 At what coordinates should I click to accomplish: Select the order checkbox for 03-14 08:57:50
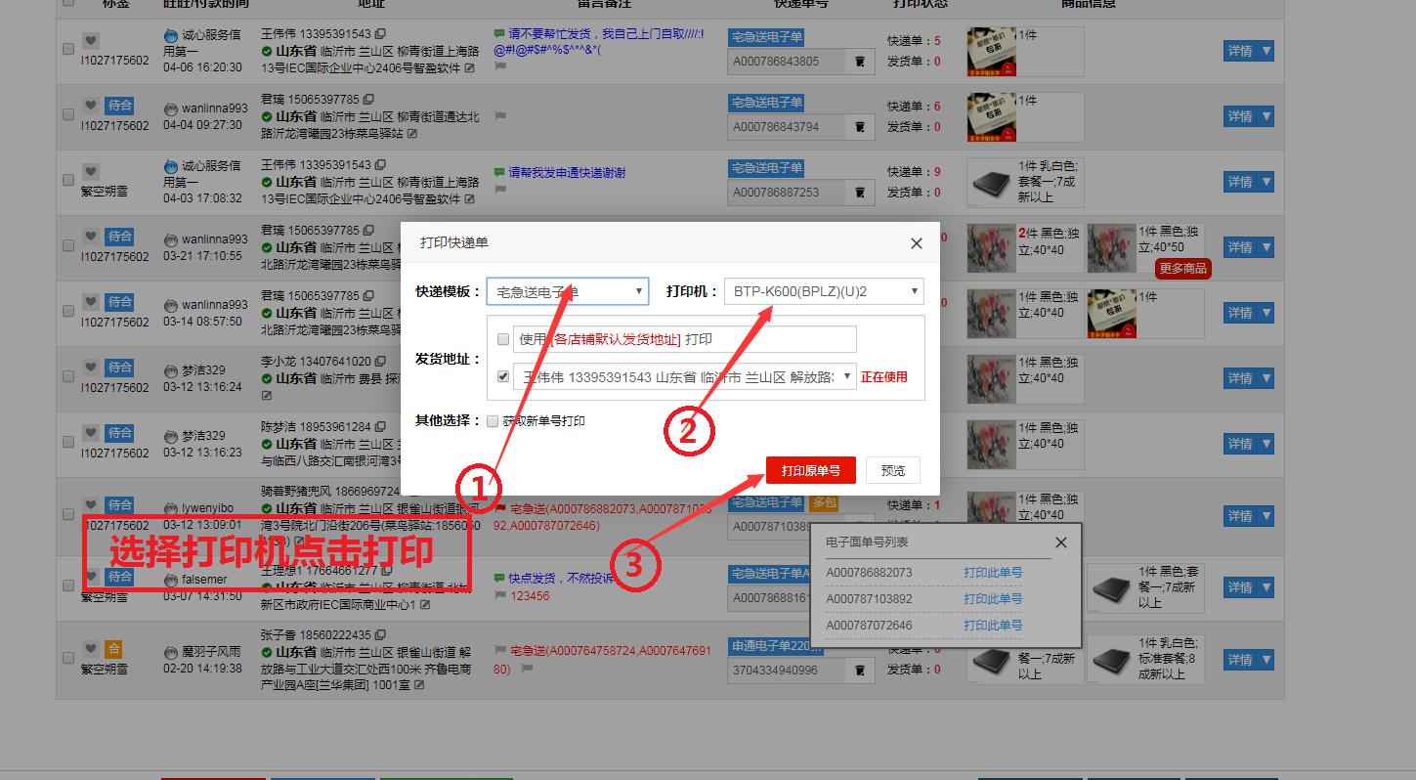point(68,311)
